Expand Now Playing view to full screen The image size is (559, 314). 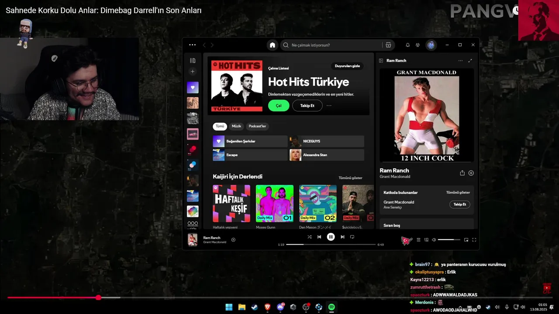pyautogui.click(x=470, y=61)
